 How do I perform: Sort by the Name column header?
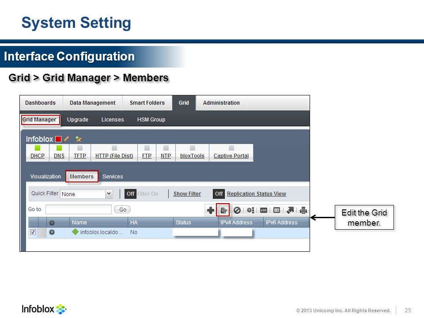coord(98,222)
